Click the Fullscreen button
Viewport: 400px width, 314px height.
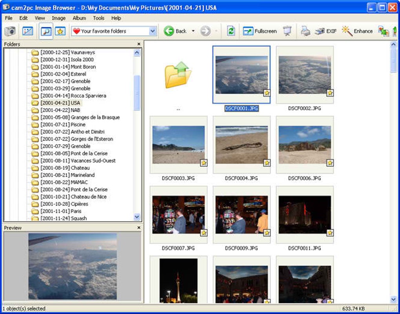click(260, 31)
